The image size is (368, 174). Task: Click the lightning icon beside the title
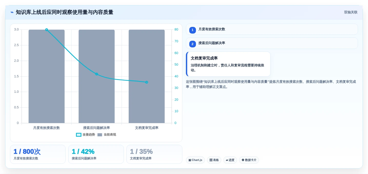[x=12, y=12]
